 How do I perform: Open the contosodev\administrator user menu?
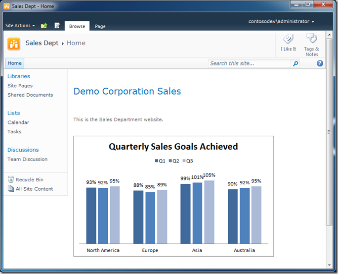[281, 21]
